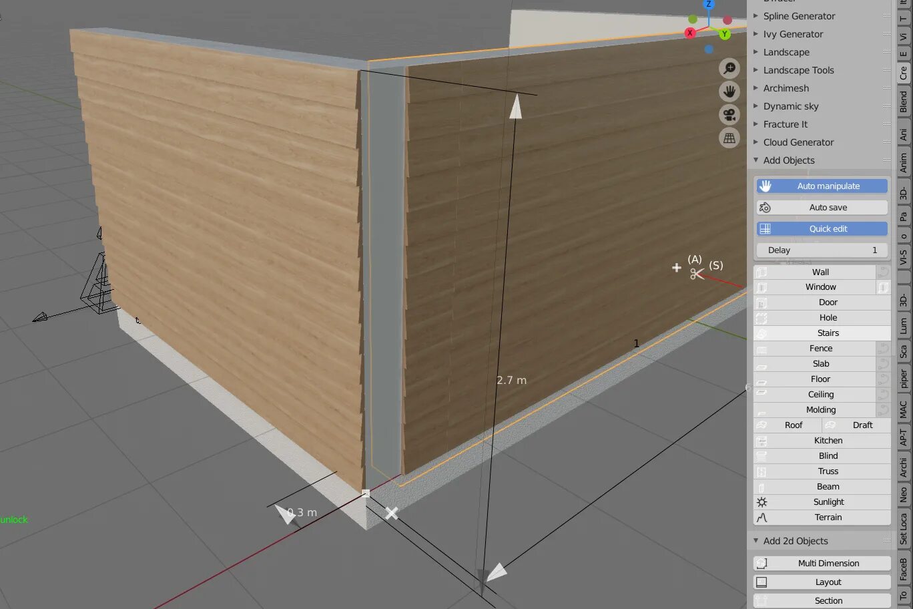Toggle camera view using camera icon
This screenshot has width=913, height=609.
point(729,115)
